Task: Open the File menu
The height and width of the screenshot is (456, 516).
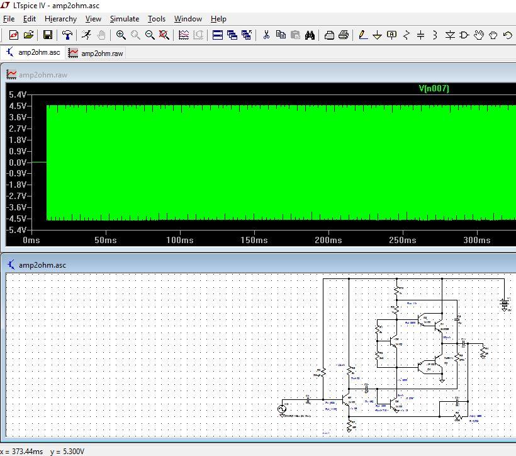Action: pos(9,19)
